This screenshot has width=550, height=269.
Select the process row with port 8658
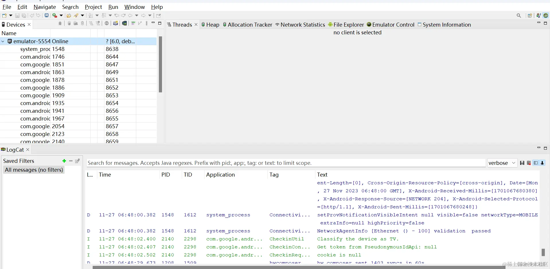(x=78, y=134)
